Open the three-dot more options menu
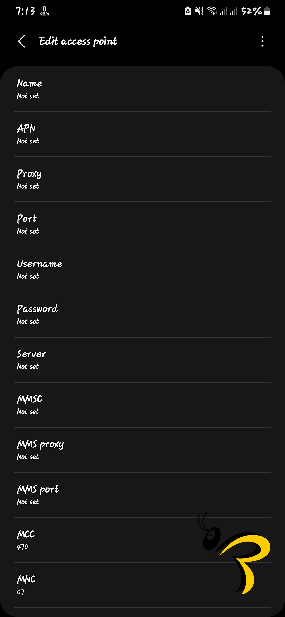Image resolution: width=285 pixels, height=617 pixels. point(262,41)
